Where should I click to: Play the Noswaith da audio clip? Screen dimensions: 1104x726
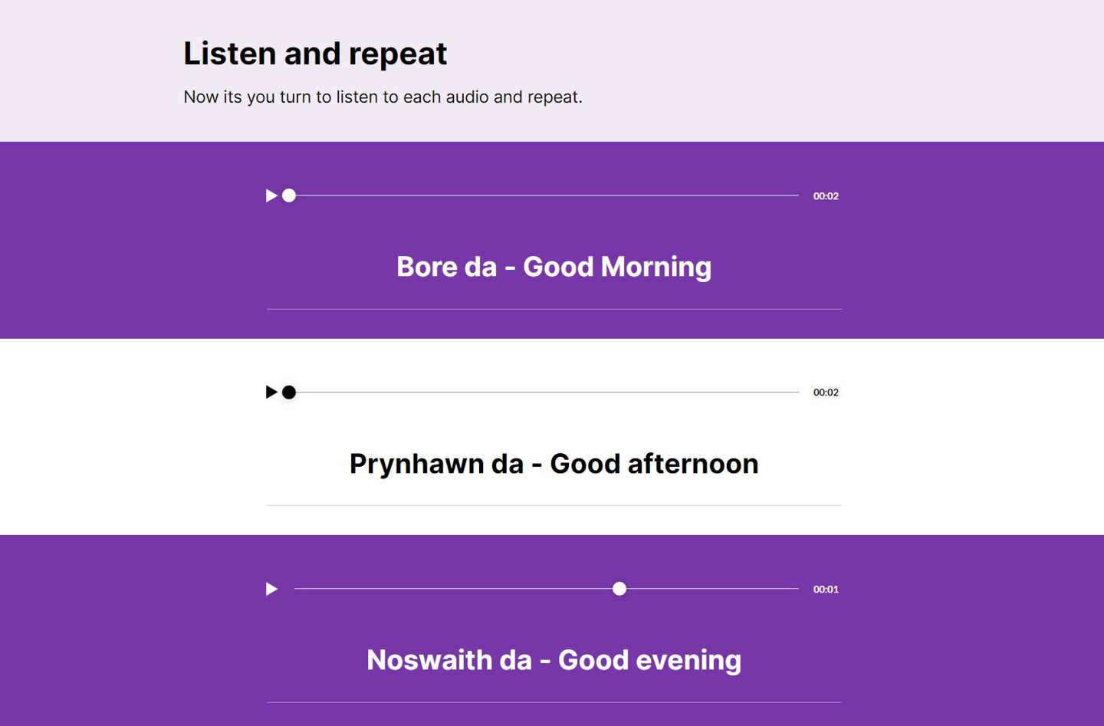click(x=271, y=589)
